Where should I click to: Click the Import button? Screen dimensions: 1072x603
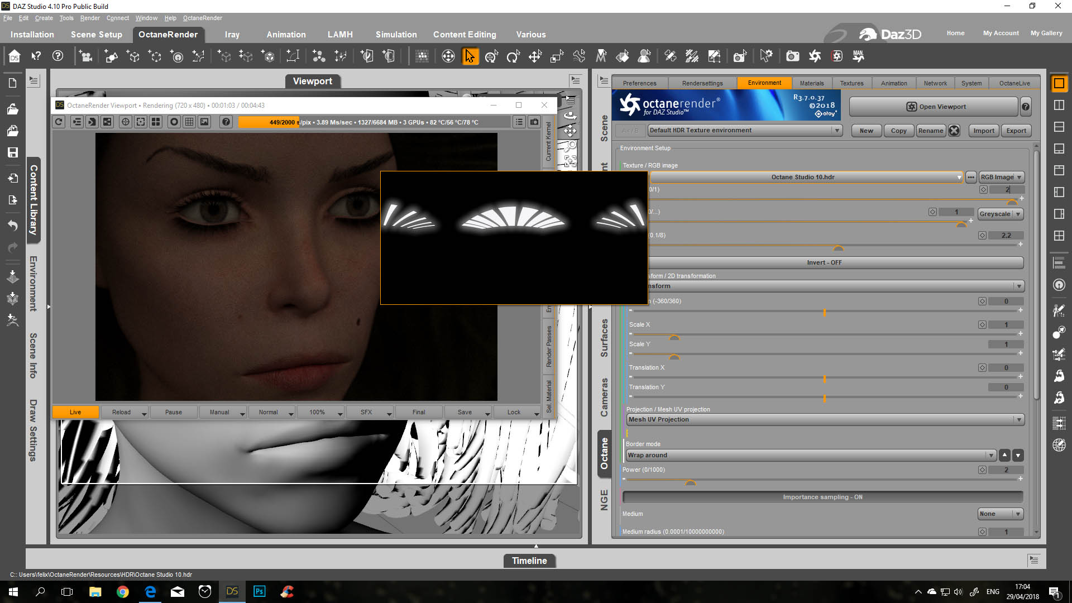[983, 131]
